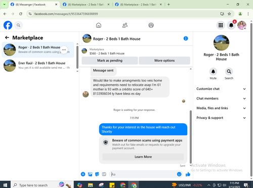This screenshot has height=188, width=253.
Task: Open the Groups icon in top navigation
Action: 151,25
